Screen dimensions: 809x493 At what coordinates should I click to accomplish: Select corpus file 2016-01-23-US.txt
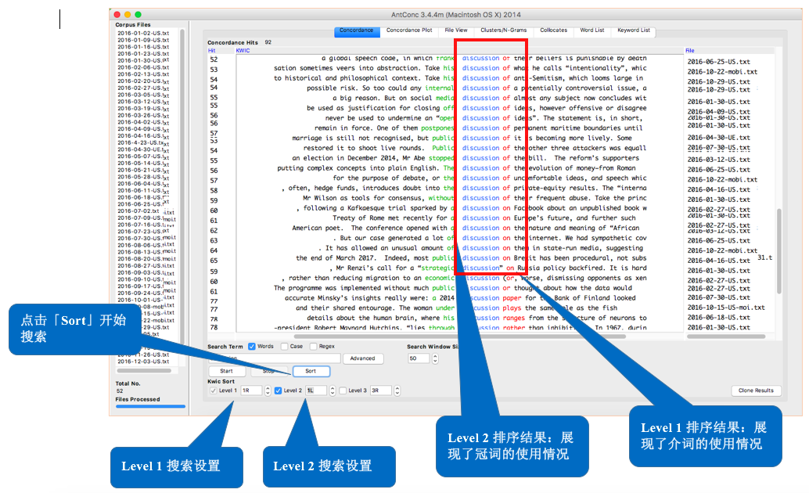click(x=143, y=53)
